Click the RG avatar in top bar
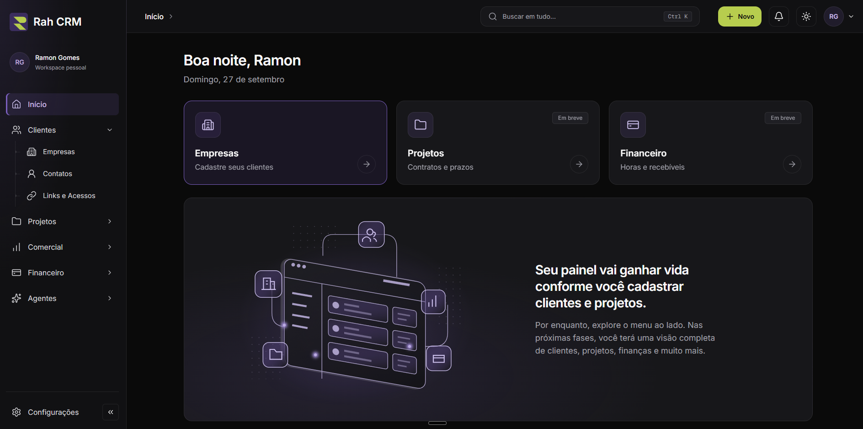Image resolution: width=863 pixels, height=429 pixels. [834, 16]
